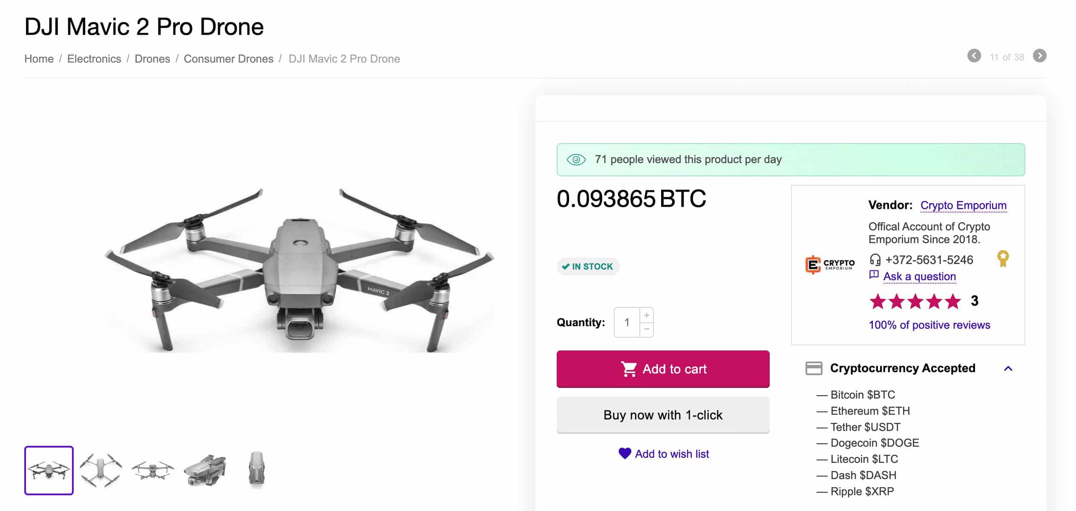Click the headset phone support icon
The height and width of the screenshot is (511, 1076).
click(875, 259)
